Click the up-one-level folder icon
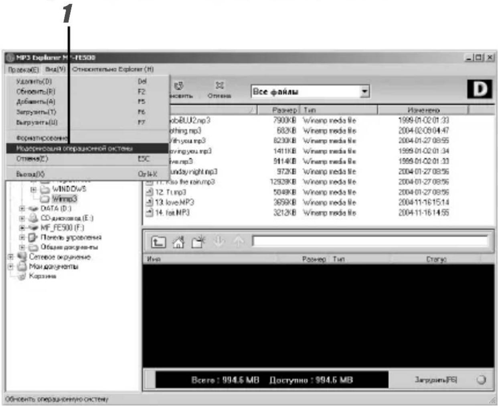Screen dimensions: 498x406 coord(158,242)
